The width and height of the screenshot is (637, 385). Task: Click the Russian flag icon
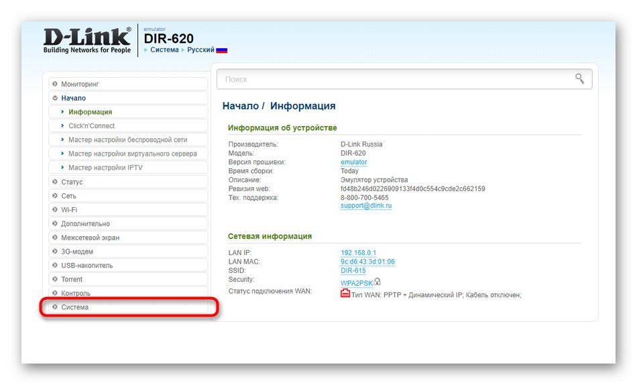tap(221, 50)
